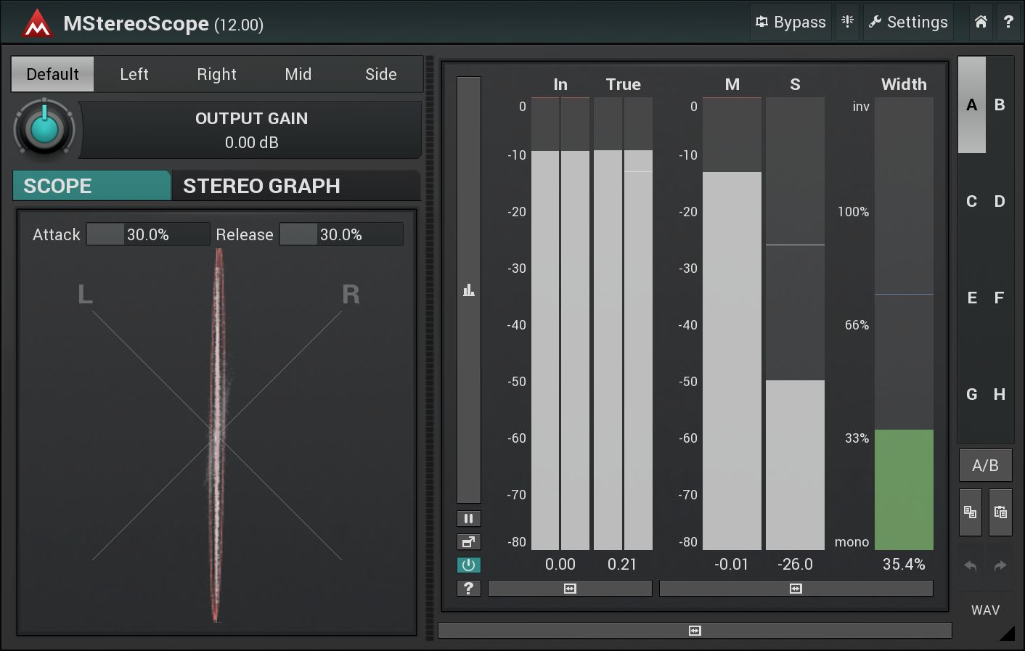Collapse the bottom meter panel handle
Viewport: 1025px width, 651px height.
click(695, 631)
